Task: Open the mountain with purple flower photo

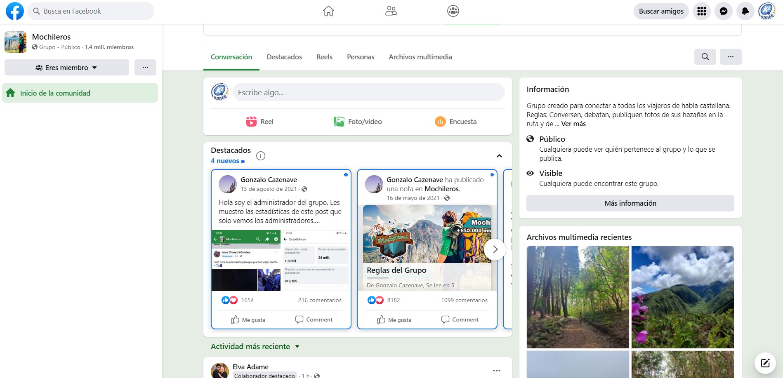Action: pos(682,297)
